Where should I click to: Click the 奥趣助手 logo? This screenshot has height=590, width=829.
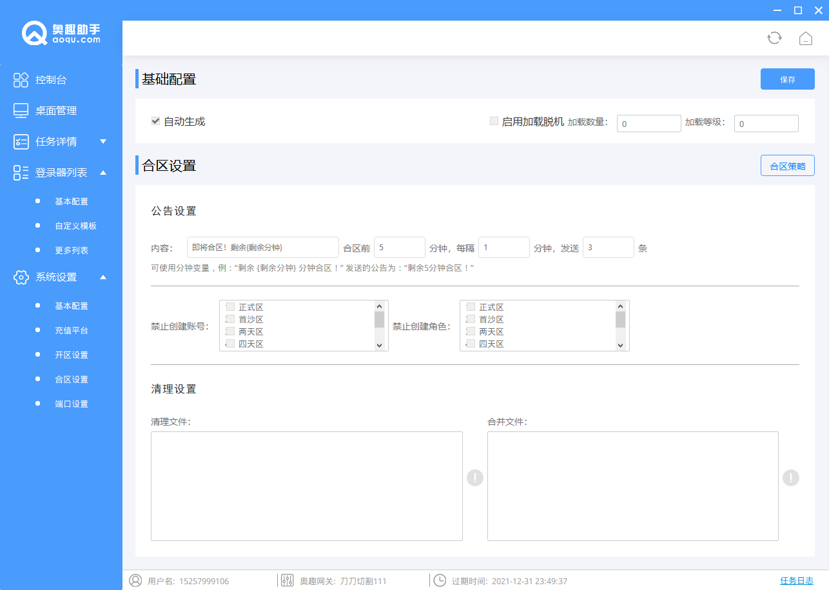[x=61, y=34]
